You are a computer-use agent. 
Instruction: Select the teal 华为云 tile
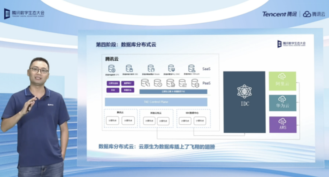283,103
